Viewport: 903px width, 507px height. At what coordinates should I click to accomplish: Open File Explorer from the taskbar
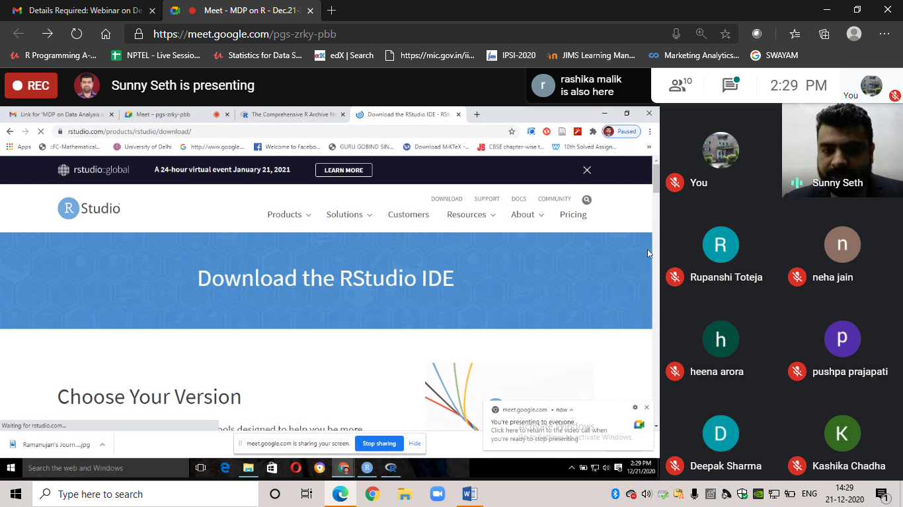(x=405, y=494)
